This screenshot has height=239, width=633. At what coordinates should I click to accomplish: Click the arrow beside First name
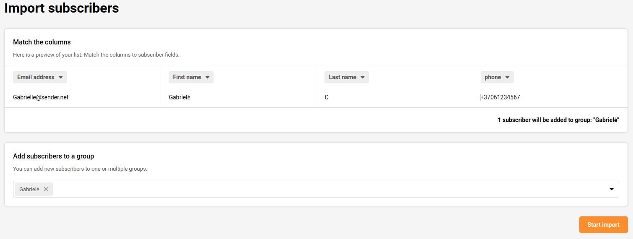(207, 78)
